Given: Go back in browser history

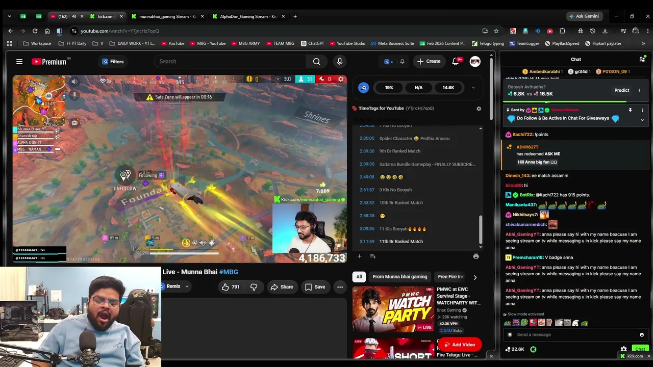Looking at the screenshot, I should pos(10,31).
